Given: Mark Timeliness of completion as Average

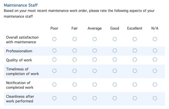Looking at the screenshot, I should (95, 71).
